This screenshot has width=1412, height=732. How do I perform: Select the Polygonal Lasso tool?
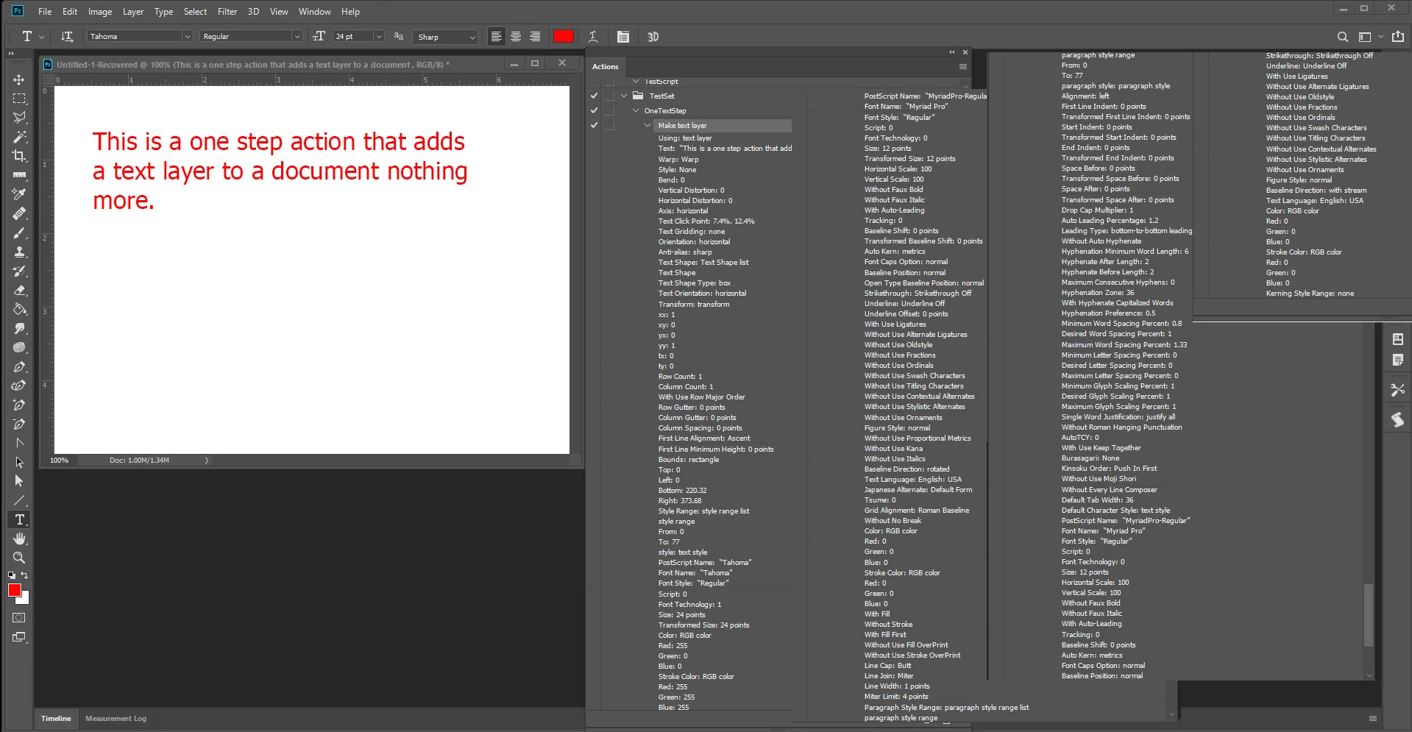tap(19, 118)
